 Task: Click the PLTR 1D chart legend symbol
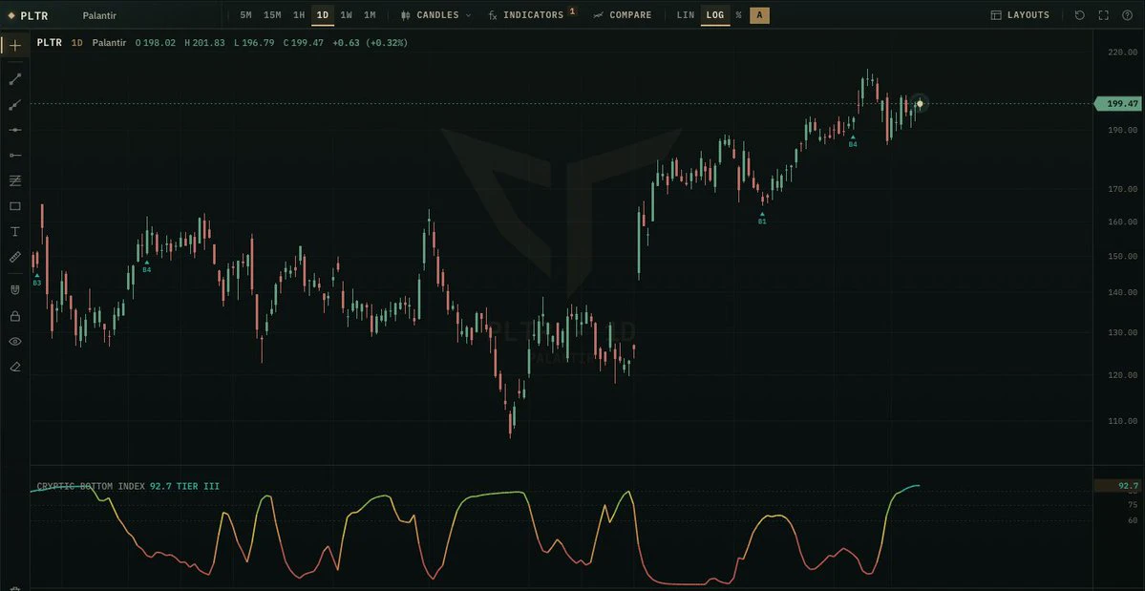pos(49,43)
